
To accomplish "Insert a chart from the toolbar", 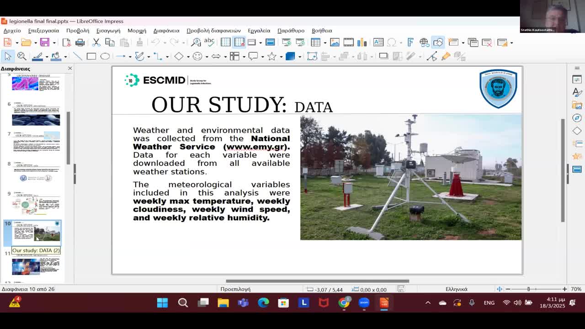I will pos(362,42).
